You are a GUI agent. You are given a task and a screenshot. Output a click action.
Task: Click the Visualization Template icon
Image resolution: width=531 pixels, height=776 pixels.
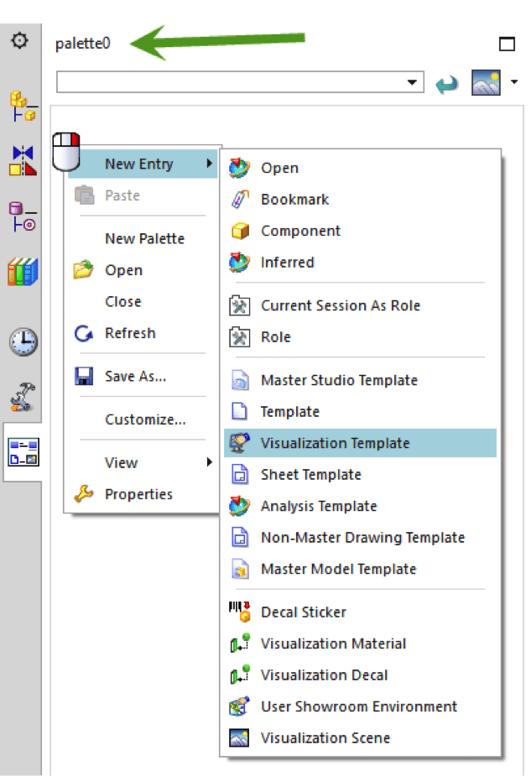(240, 443)
